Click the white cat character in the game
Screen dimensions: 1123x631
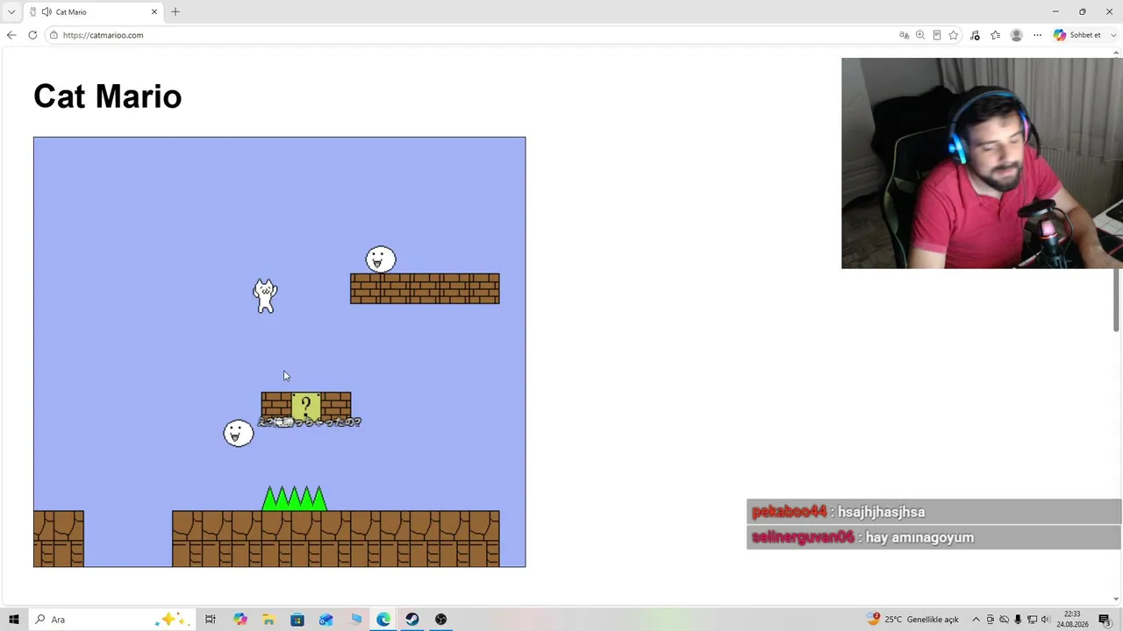pyautogui.click(x=265, y=296)
